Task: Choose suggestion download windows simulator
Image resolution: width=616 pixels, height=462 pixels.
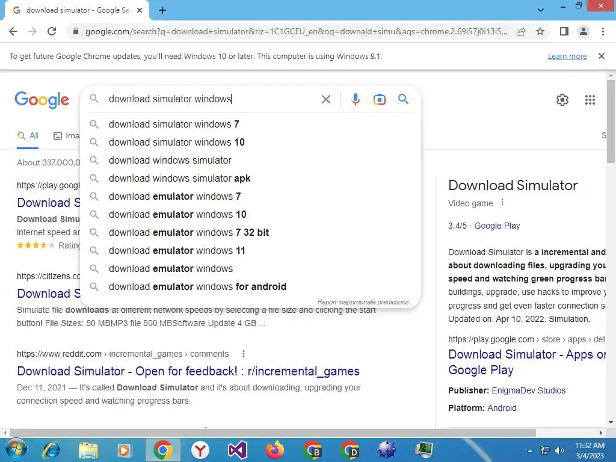Action: 251,160
